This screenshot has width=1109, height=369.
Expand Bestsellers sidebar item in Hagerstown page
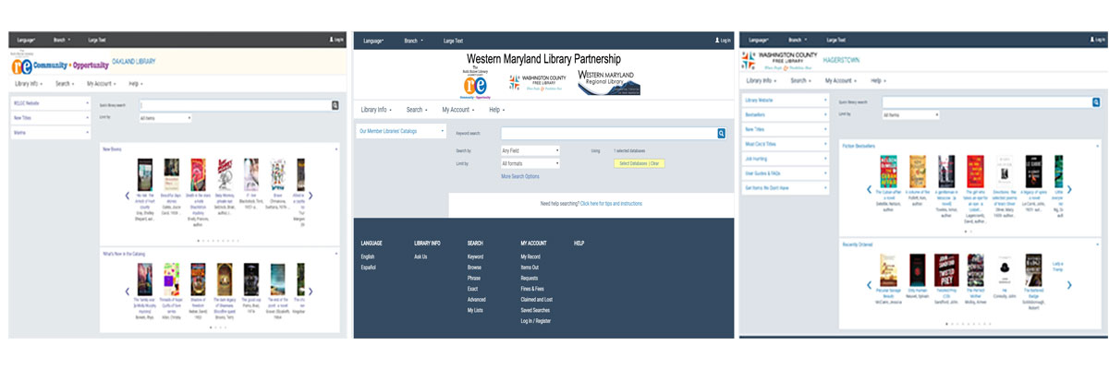(x=786, y=113)
